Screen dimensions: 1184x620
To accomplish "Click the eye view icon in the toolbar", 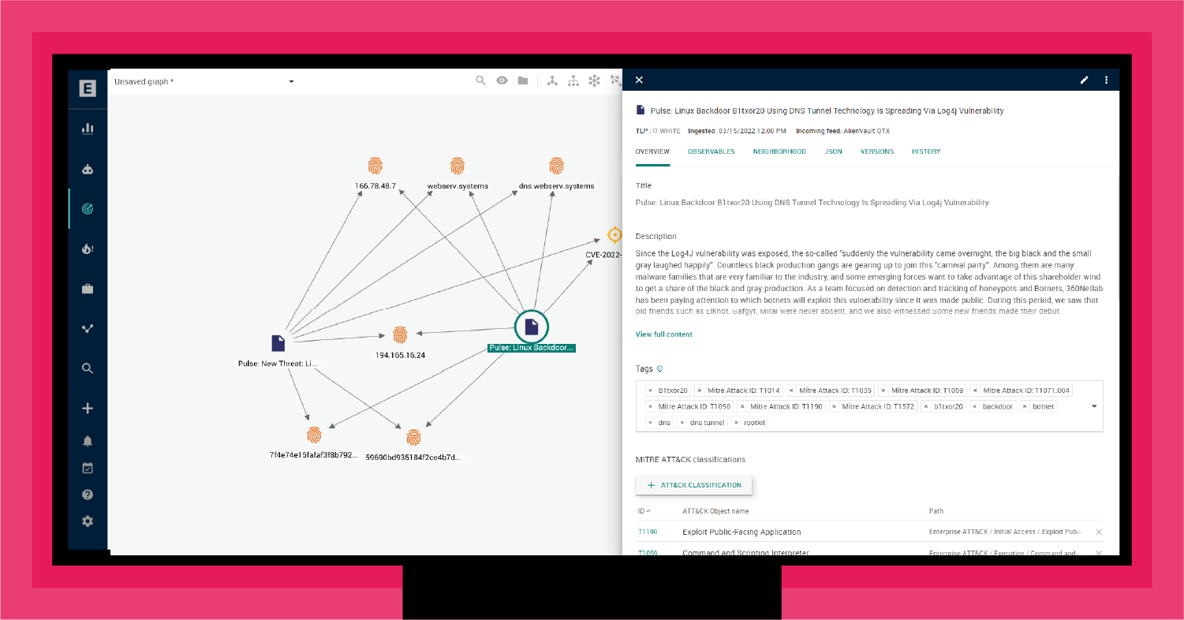I will (501, 80).
